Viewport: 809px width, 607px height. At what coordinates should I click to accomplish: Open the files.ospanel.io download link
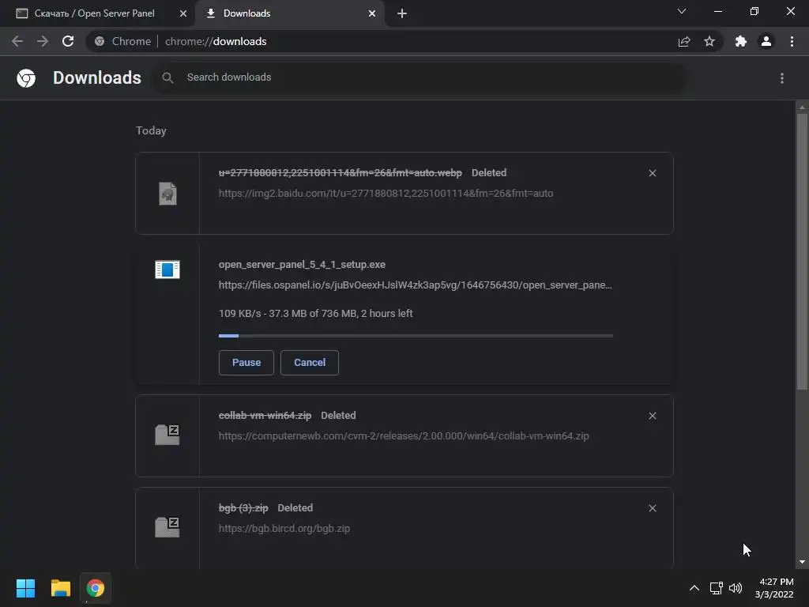(416, 285)
